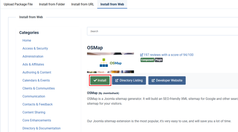
Task: Open Content Sharing category
Action: [34, 112]
